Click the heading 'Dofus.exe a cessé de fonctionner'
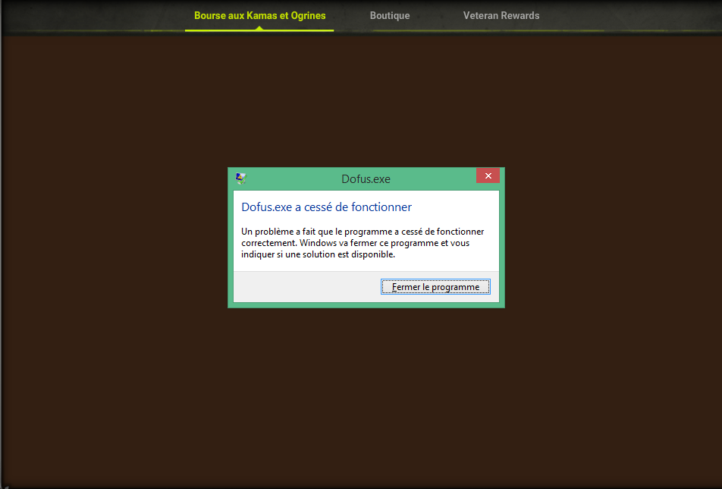The image size is (722, 489). [326, 207]
